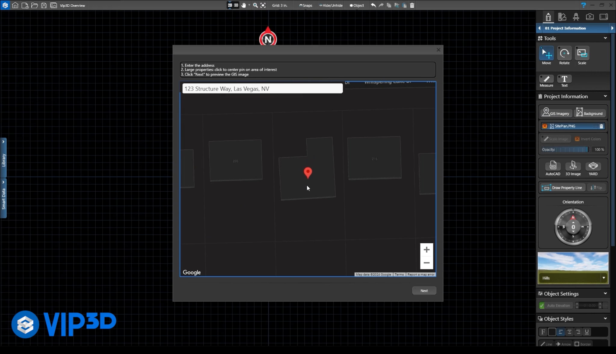
Task: Open the Hide/Unhide menu
Action: 331,5
